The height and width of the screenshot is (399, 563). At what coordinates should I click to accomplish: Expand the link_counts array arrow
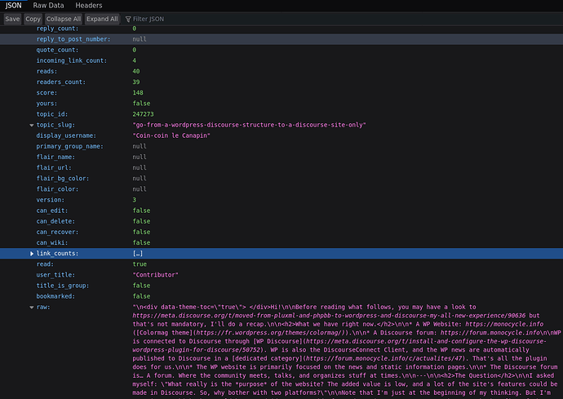tap(32, 254)
